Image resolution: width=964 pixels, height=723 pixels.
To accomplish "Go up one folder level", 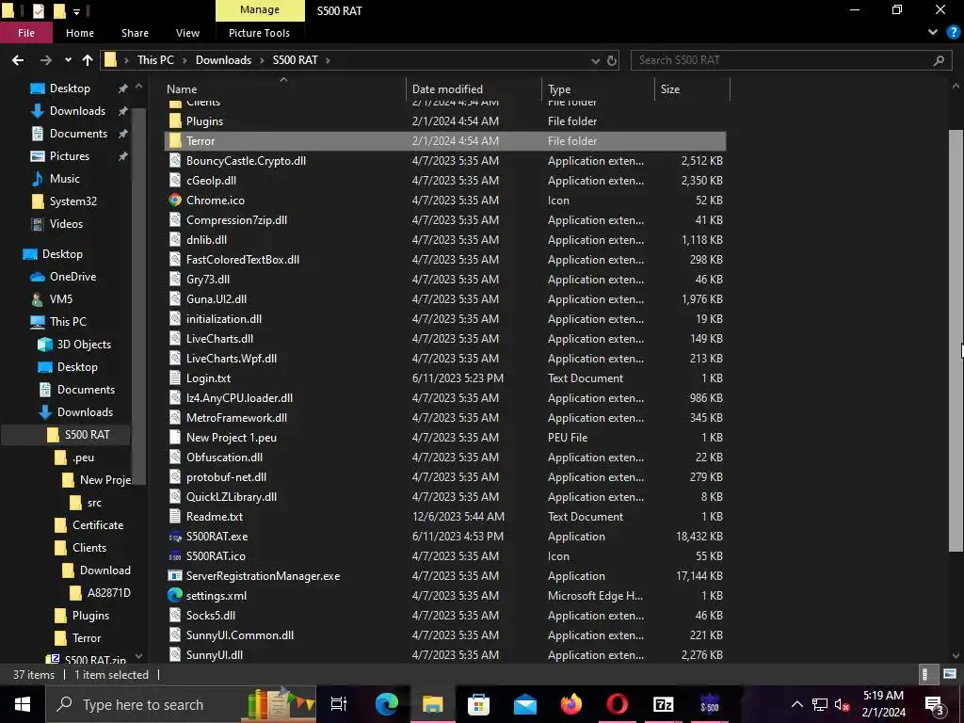I will pos(88,60).
